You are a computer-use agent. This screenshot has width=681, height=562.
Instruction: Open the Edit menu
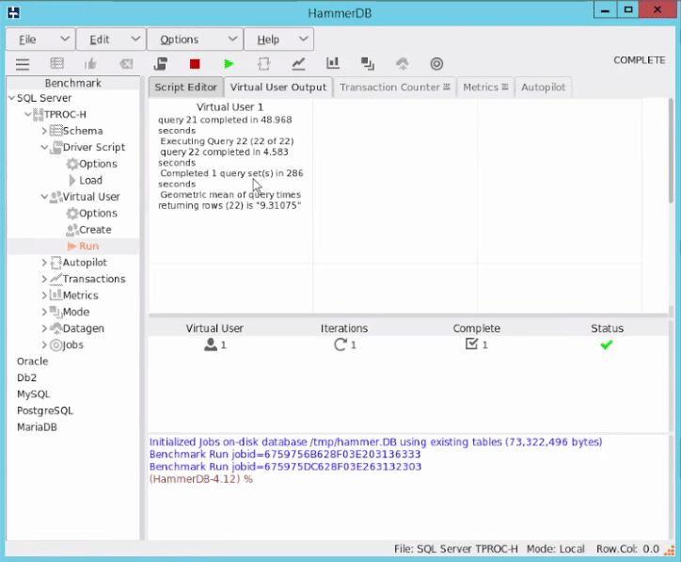tap(112, 40)
